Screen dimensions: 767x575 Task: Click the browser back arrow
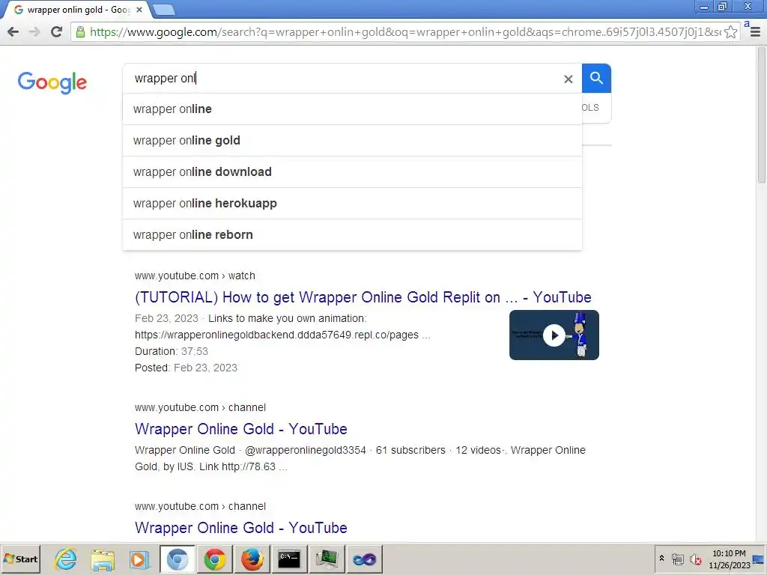[13, 32]
